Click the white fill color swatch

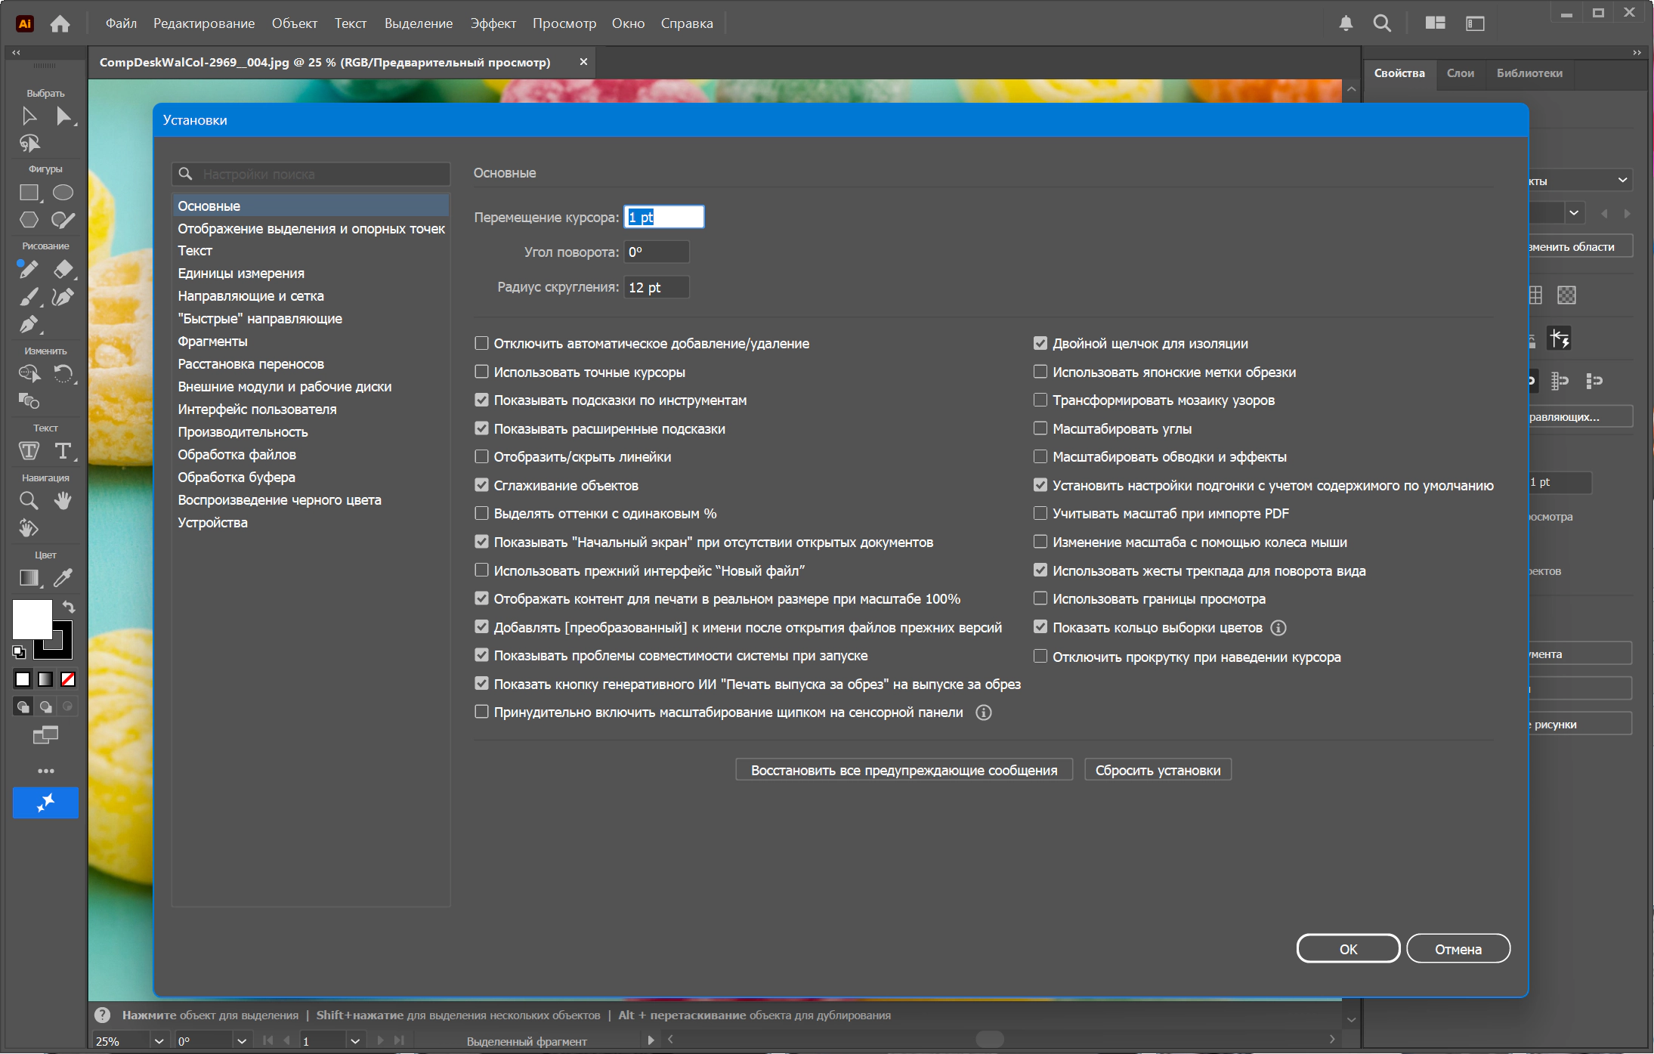pos(32,619)
